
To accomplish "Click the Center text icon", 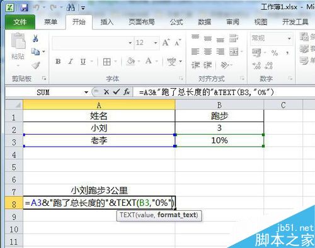I will tap(208, 52).
